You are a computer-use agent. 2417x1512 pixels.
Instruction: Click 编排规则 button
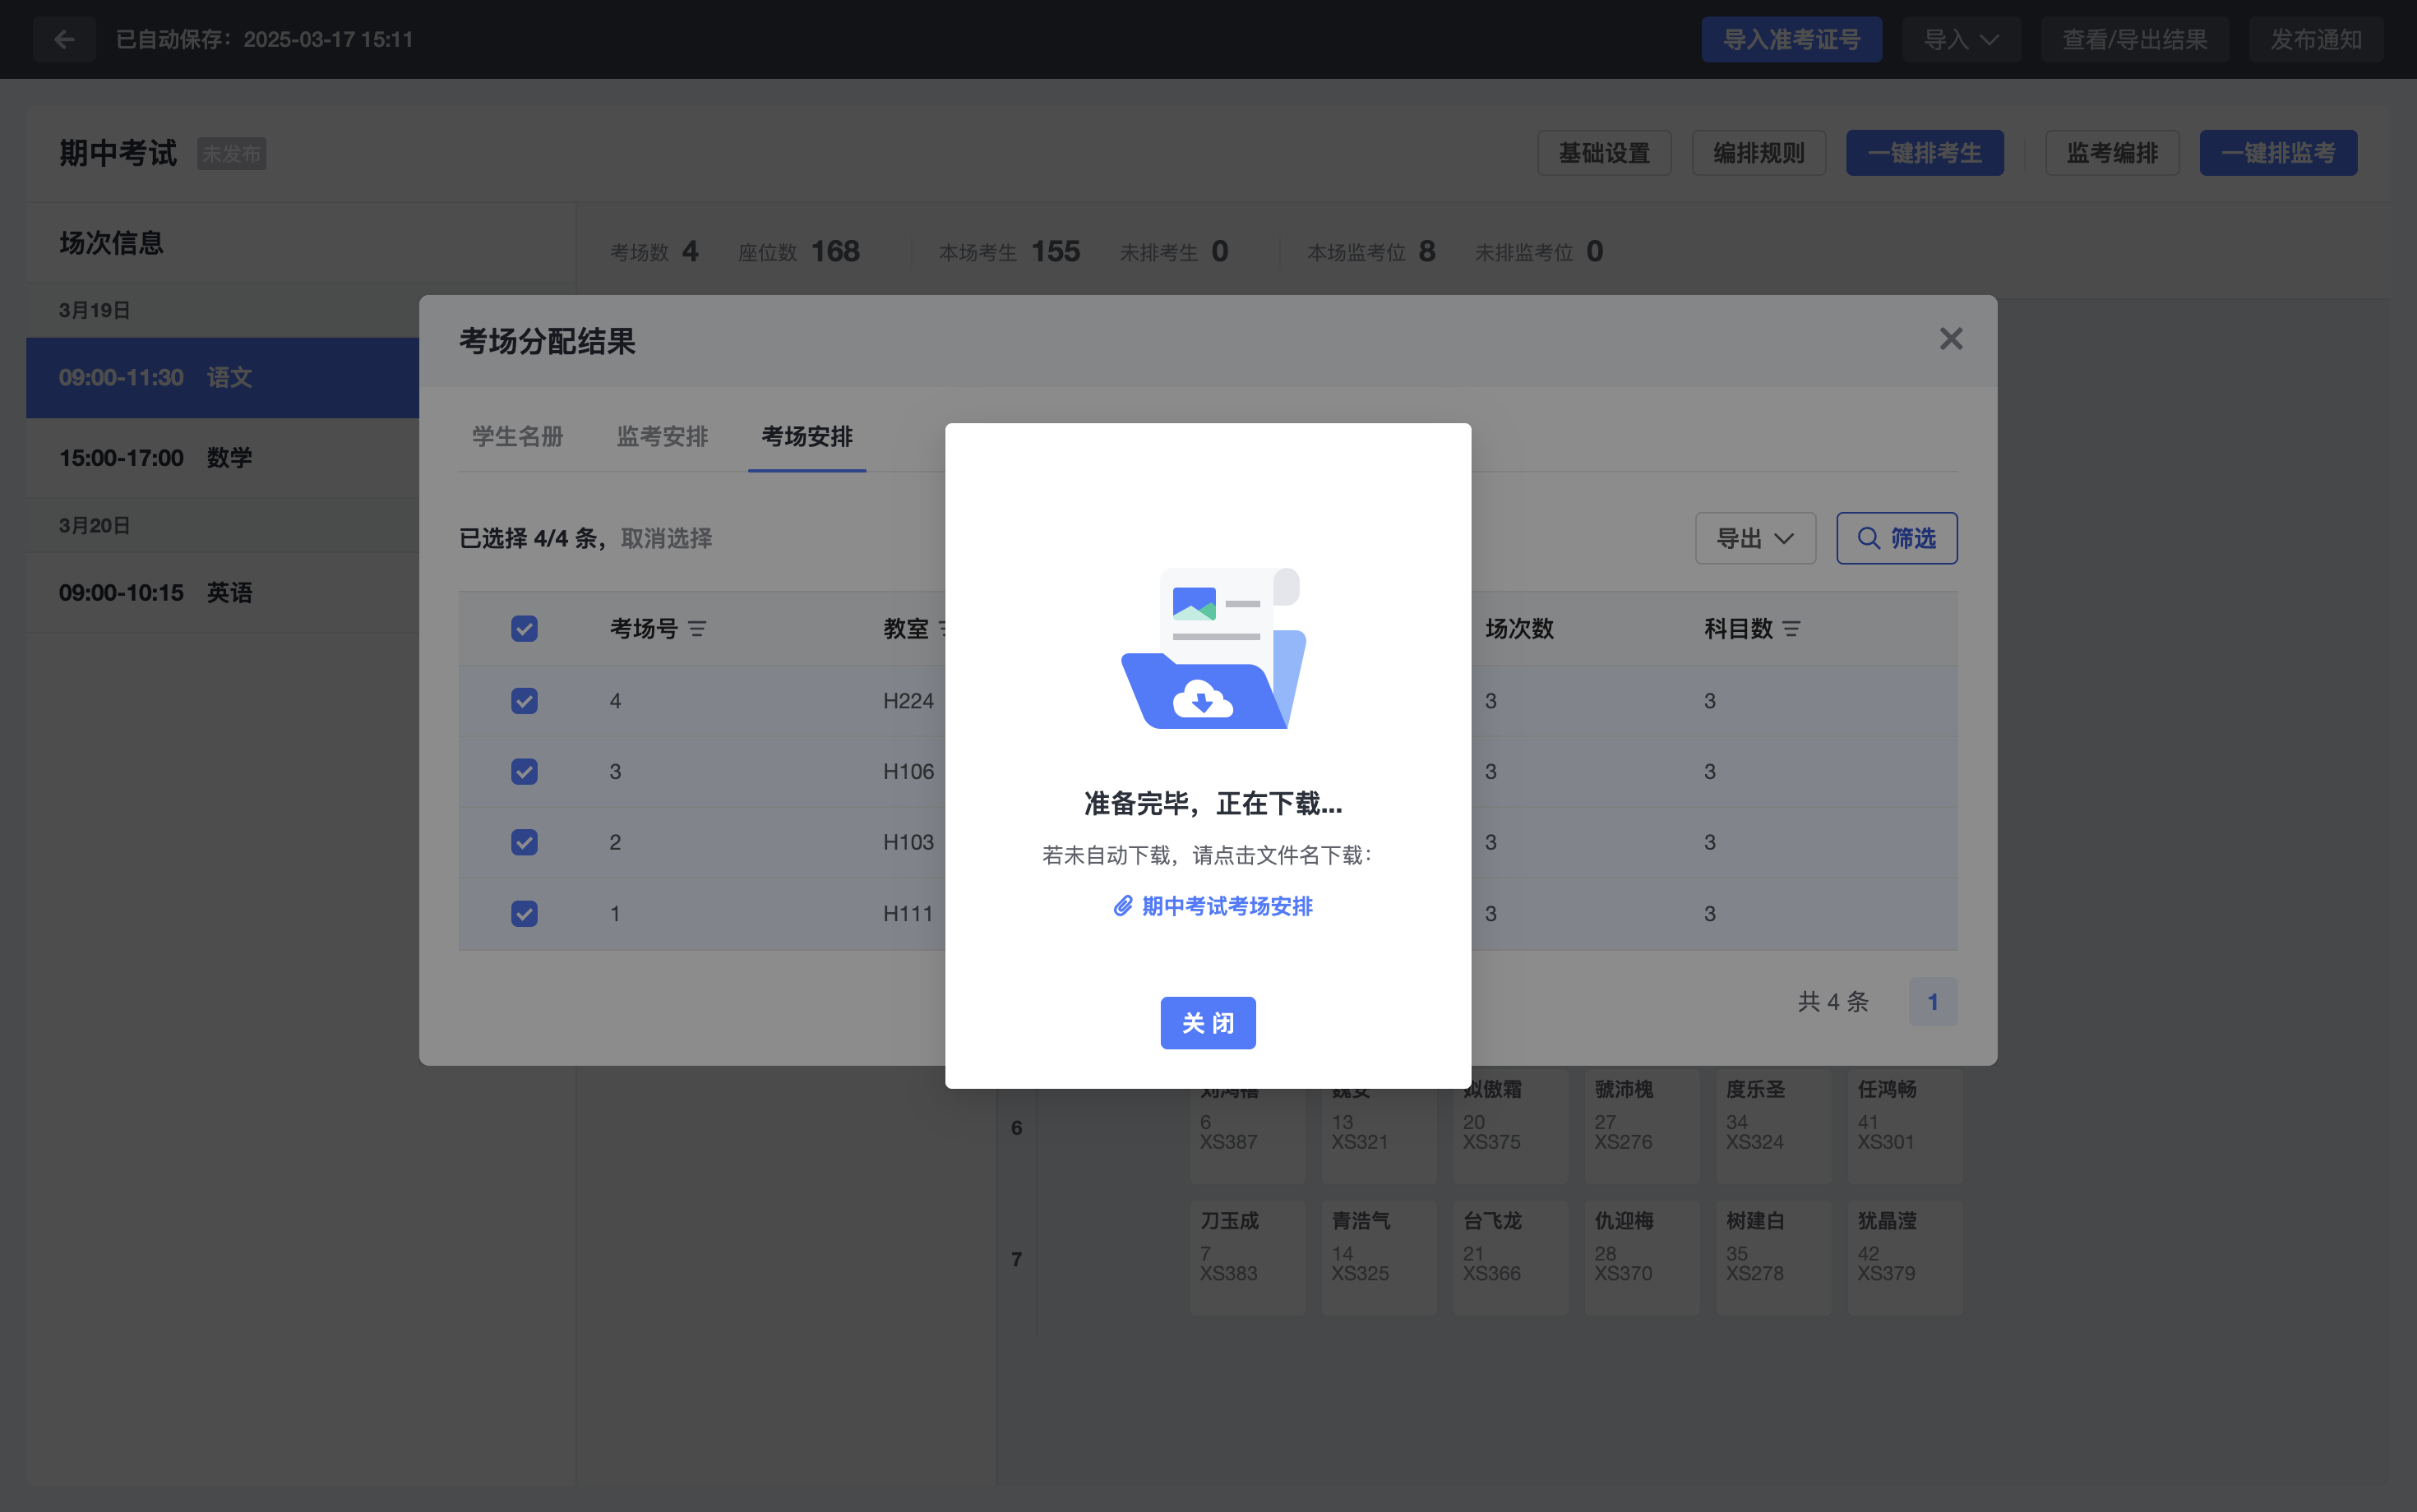1758,153
